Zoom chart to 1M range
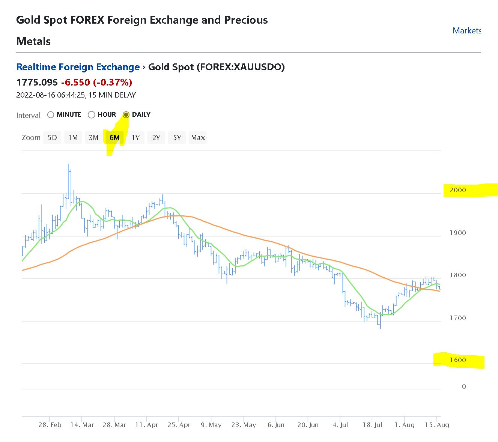498x442 pixels. click(x=73, y=138)
